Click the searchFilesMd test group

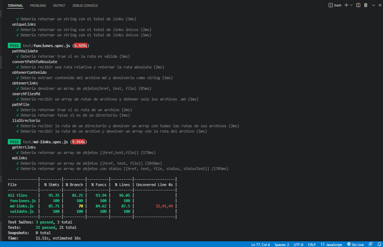click(26, 94)
